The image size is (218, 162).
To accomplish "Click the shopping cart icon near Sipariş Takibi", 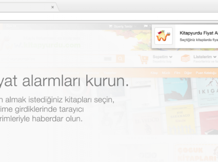I will click(111, 27).
